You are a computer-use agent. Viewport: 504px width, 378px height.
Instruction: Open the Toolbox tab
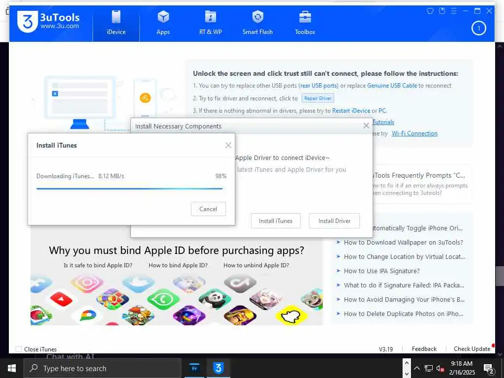pyautogui.click(x=305, y=23)
